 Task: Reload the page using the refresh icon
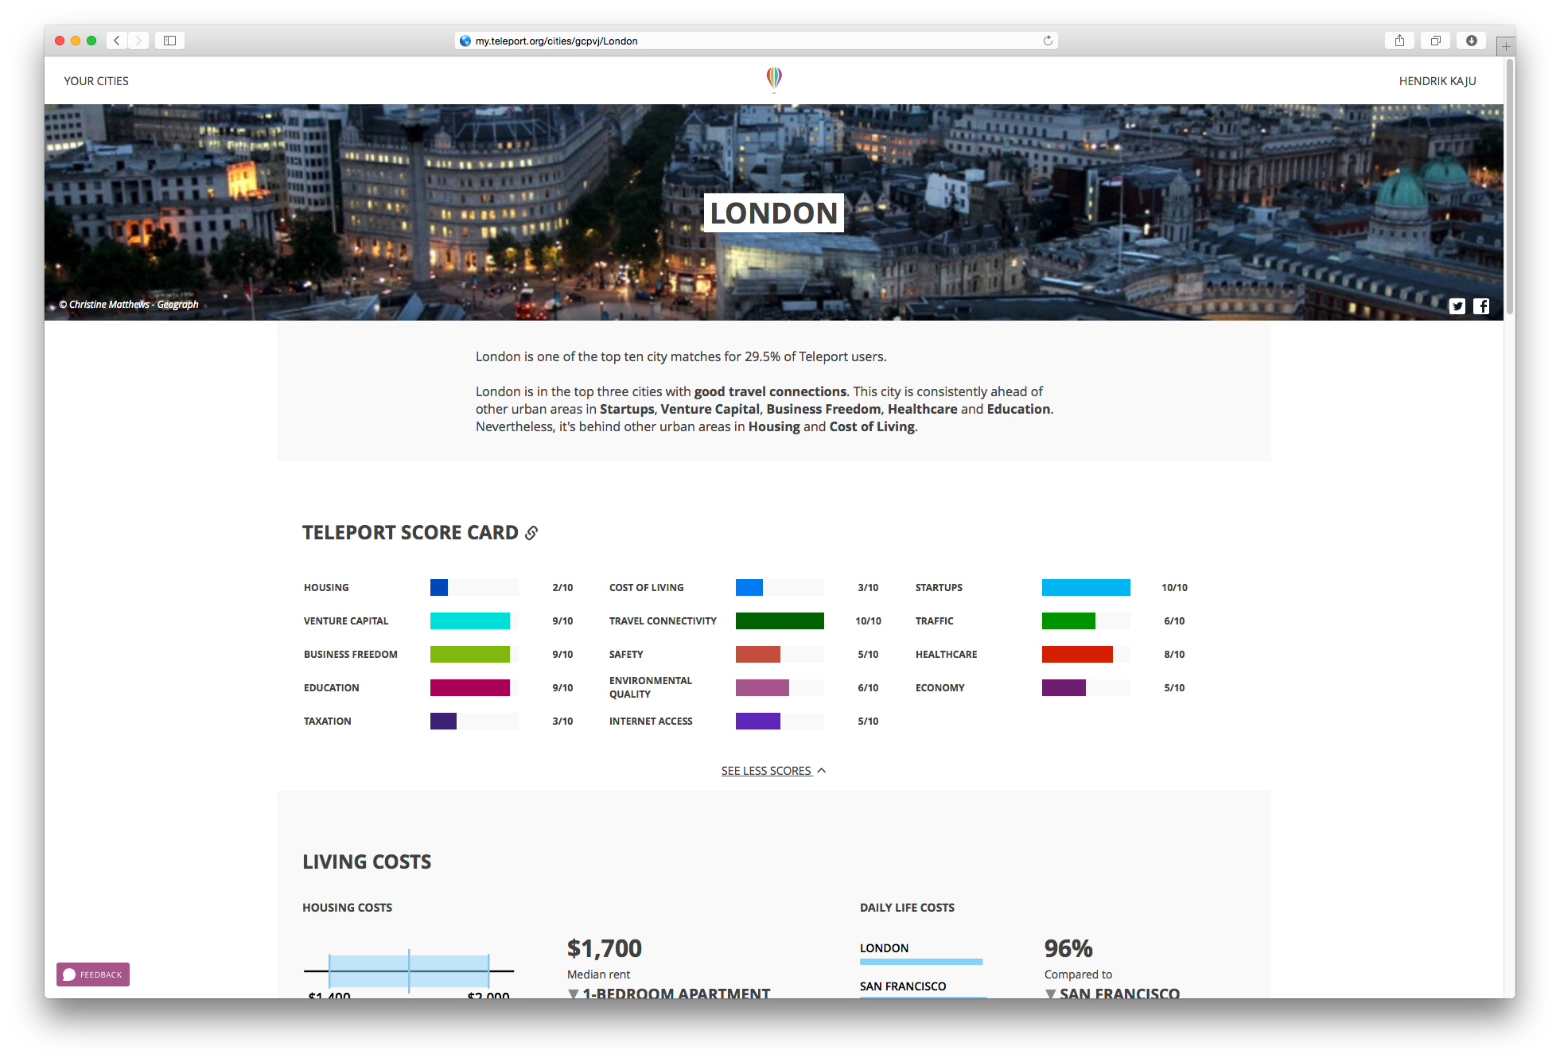(1048, 41)
